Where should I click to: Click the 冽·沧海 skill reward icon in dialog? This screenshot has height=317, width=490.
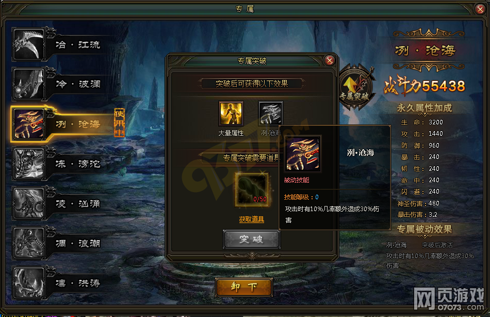[271, 113]
